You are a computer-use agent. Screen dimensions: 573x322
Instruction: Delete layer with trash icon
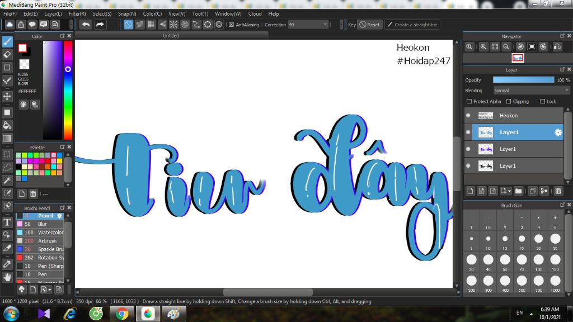pyautogui.click(x=558, y=191)
